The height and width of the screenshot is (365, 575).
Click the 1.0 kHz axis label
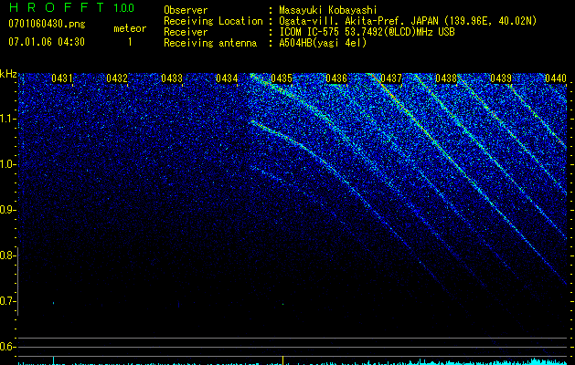7,164
